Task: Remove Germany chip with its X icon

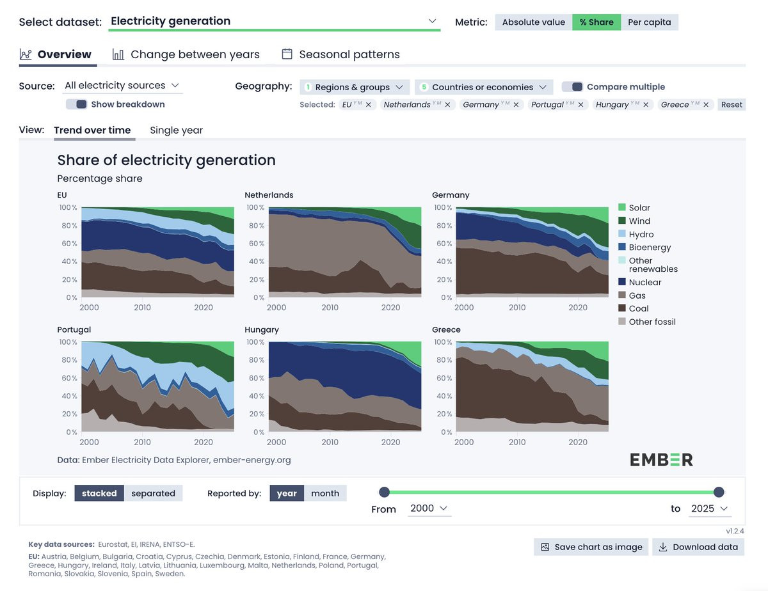Action: pos(515,105)
